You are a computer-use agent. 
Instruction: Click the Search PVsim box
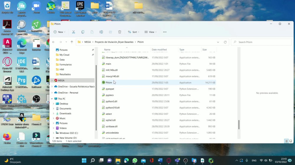coord(261,42)
